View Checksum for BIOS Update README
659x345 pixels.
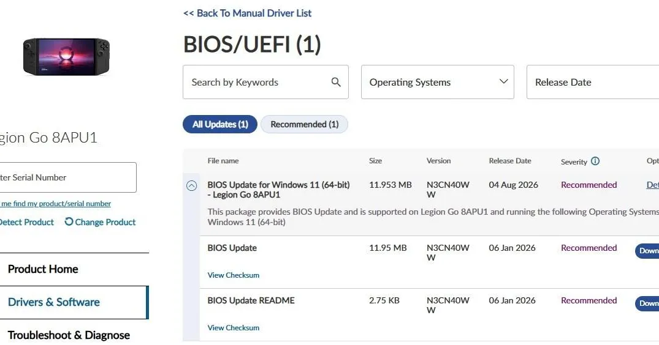234,328
